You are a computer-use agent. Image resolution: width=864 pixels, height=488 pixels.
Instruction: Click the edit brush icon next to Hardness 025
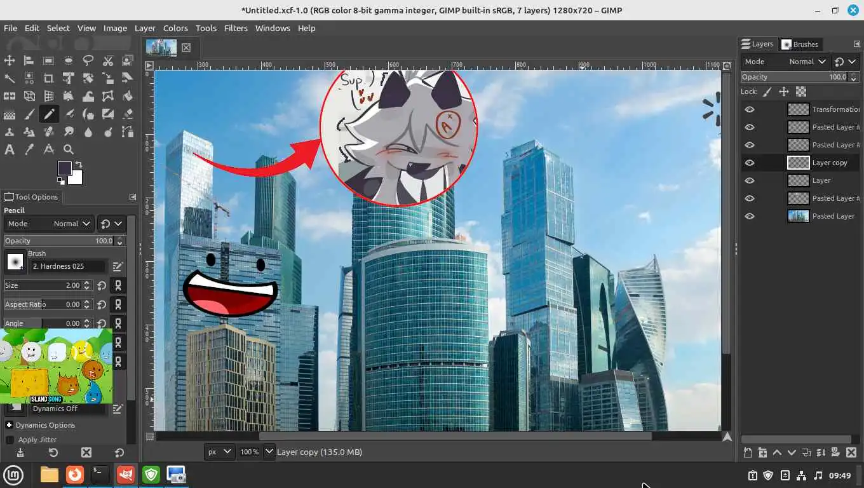(x=118, y=266)
